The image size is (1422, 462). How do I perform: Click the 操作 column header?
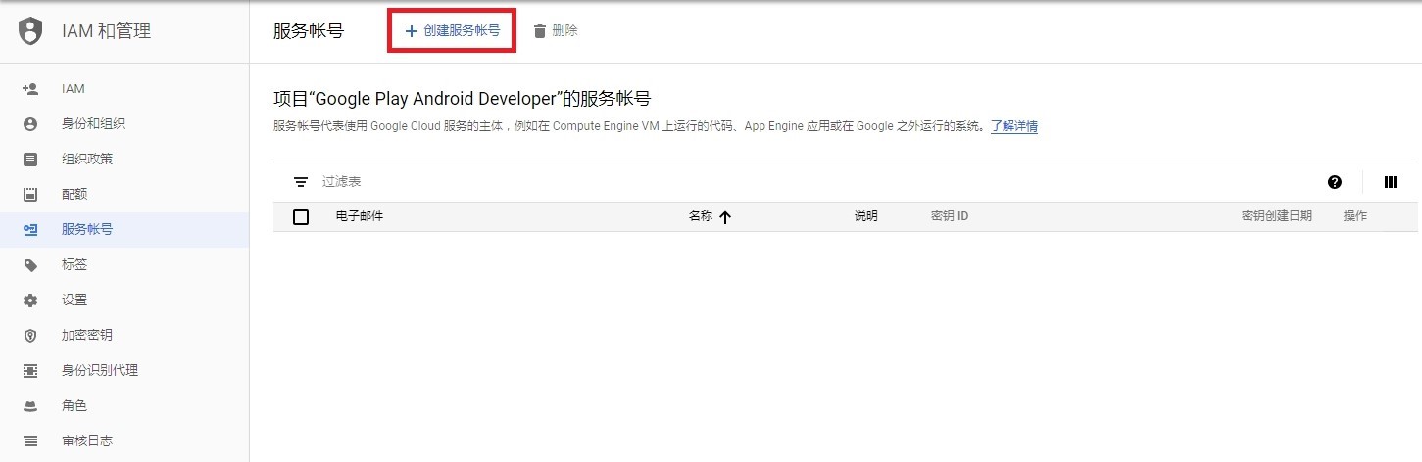pyautogui.click(x=1354, y=216)
